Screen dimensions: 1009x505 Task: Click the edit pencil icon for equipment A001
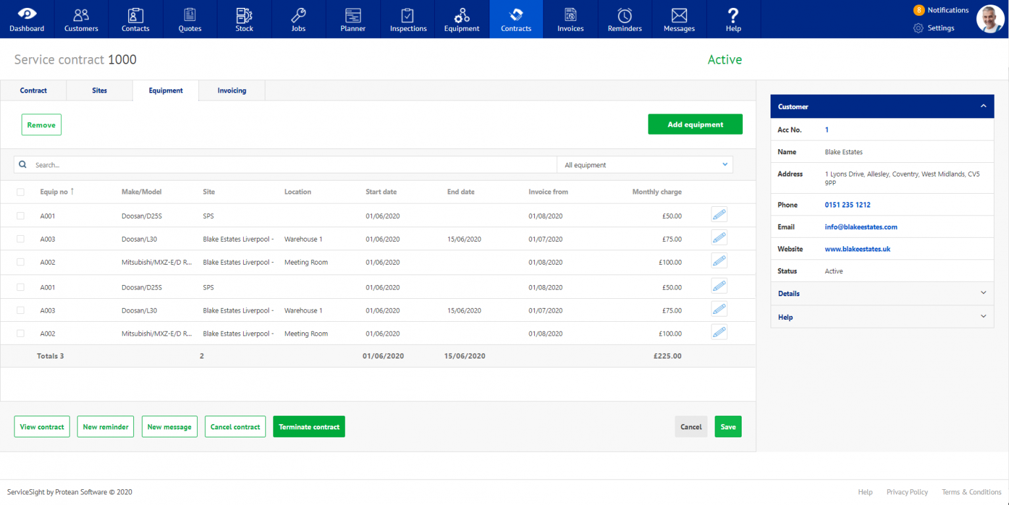tap(719, 214)
